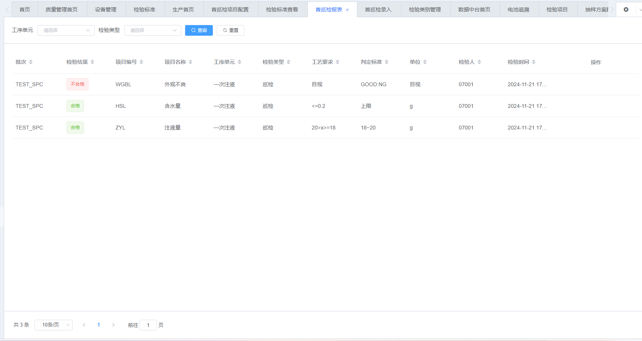Viewport: 642px width, 341px height.
Task: Click the HSL project code cell
Action: coord(120,106)
